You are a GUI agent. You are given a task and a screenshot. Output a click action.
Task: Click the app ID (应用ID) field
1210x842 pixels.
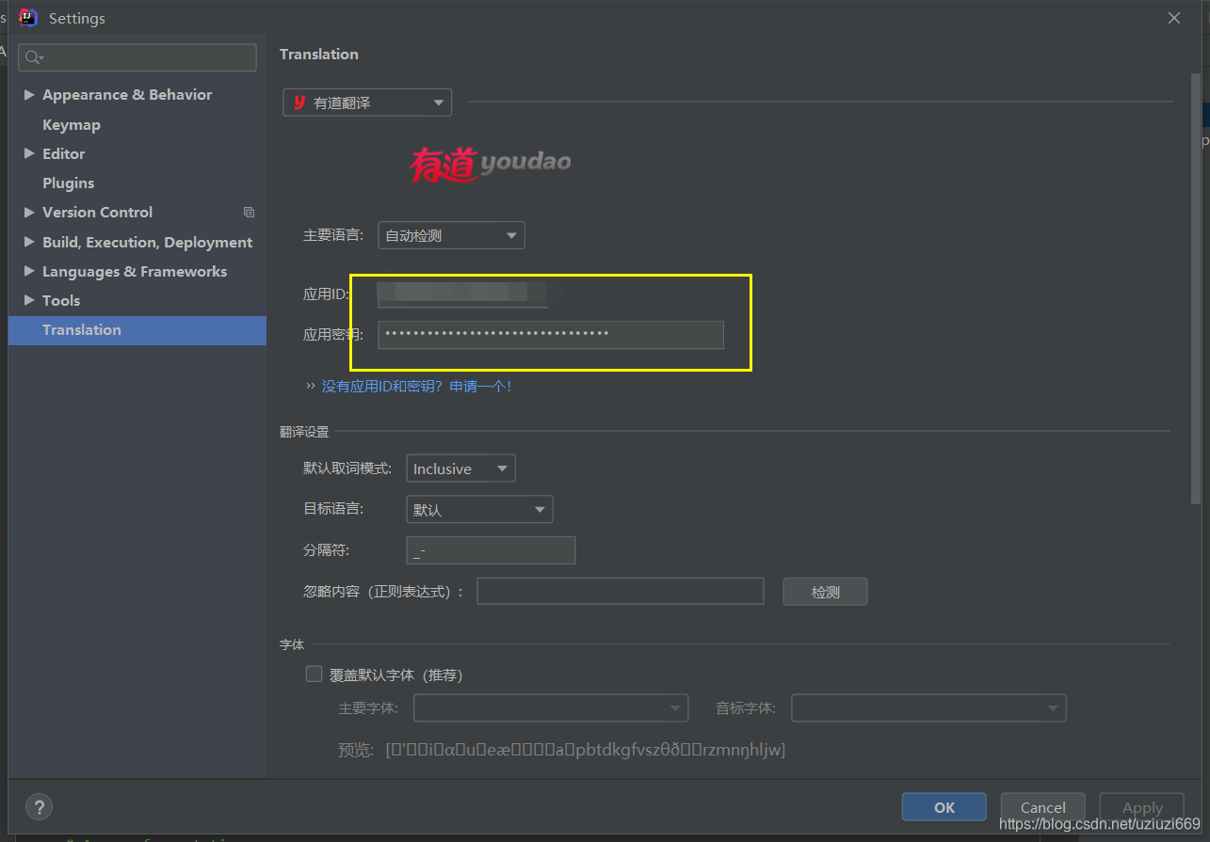tap(463, 294)
